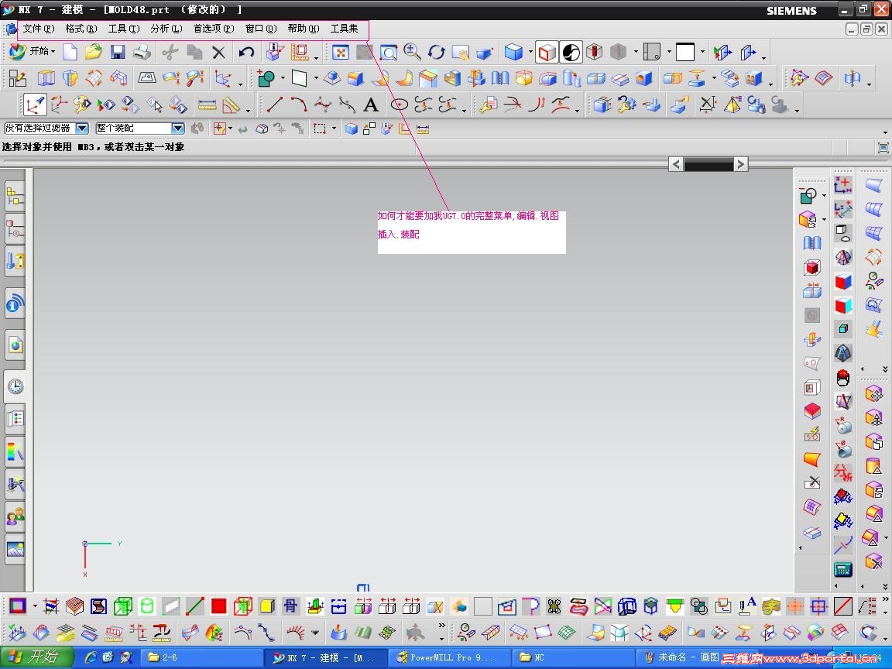Click the Fit view icon
Viewport: 892px width, 669px height.
click(x=340, y=53)
